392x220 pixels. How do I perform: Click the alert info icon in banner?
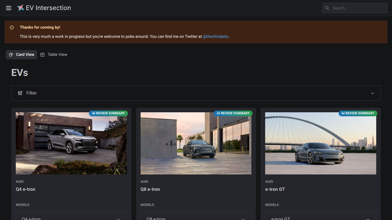[x=12, y=27]
